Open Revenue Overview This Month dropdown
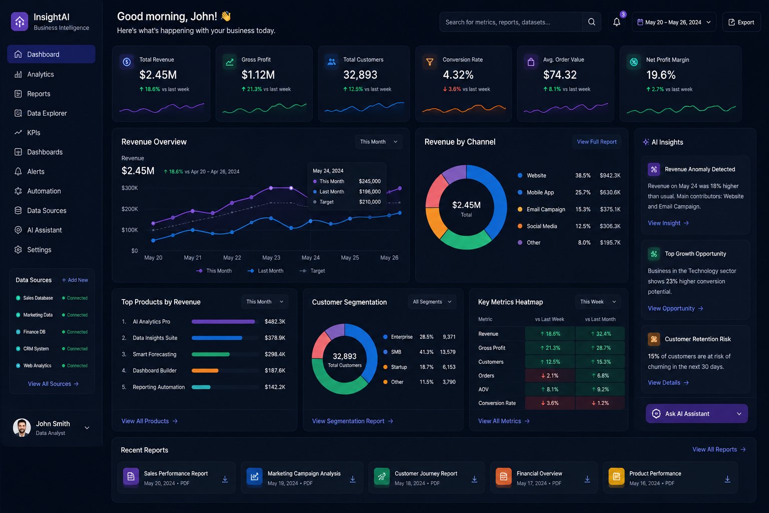Image resolution: width=769 pixels, height=513 pixels. pos(379,142)
